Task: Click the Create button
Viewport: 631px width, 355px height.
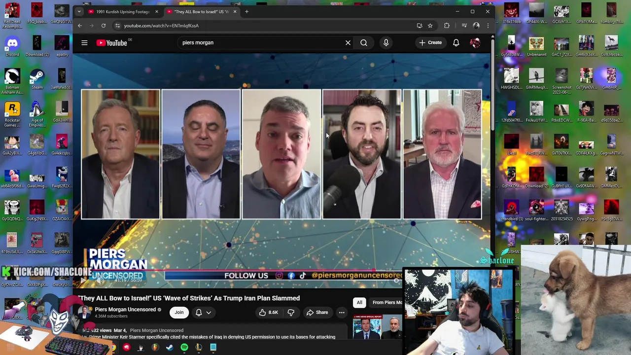Action: [x=430, y=42]
